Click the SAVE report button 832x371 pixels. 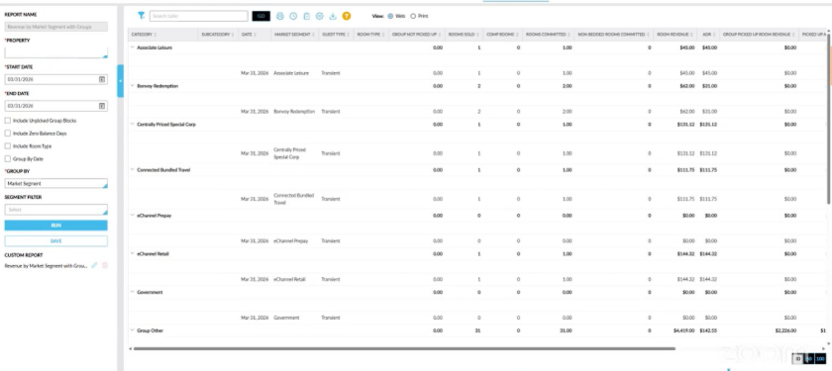pos(56,241)
